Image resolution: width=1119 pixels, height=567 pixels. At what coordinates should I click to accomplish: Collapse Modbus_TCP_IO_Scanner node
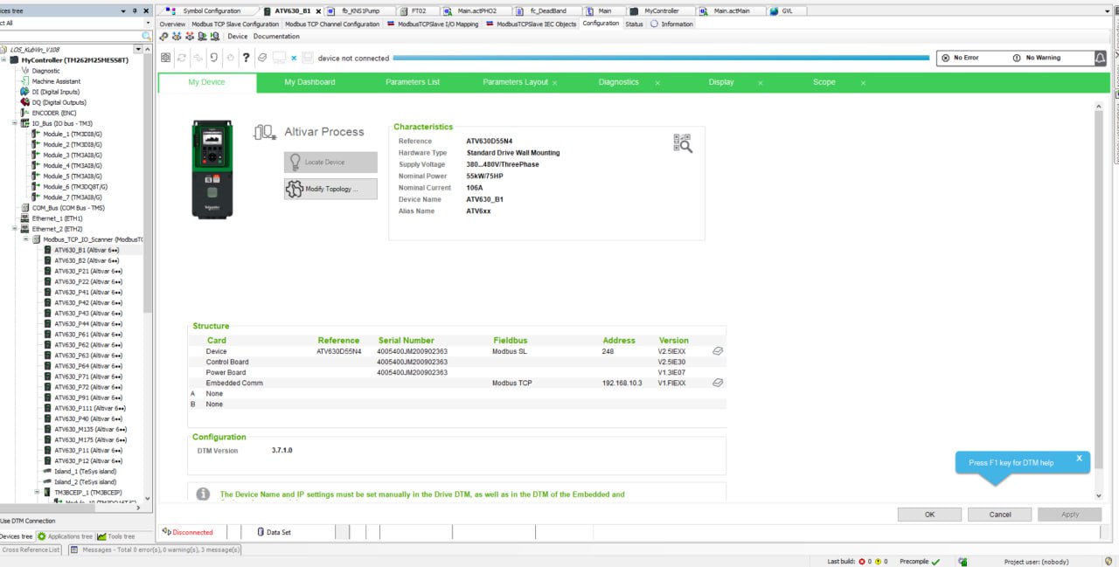(x=25, y=239)
